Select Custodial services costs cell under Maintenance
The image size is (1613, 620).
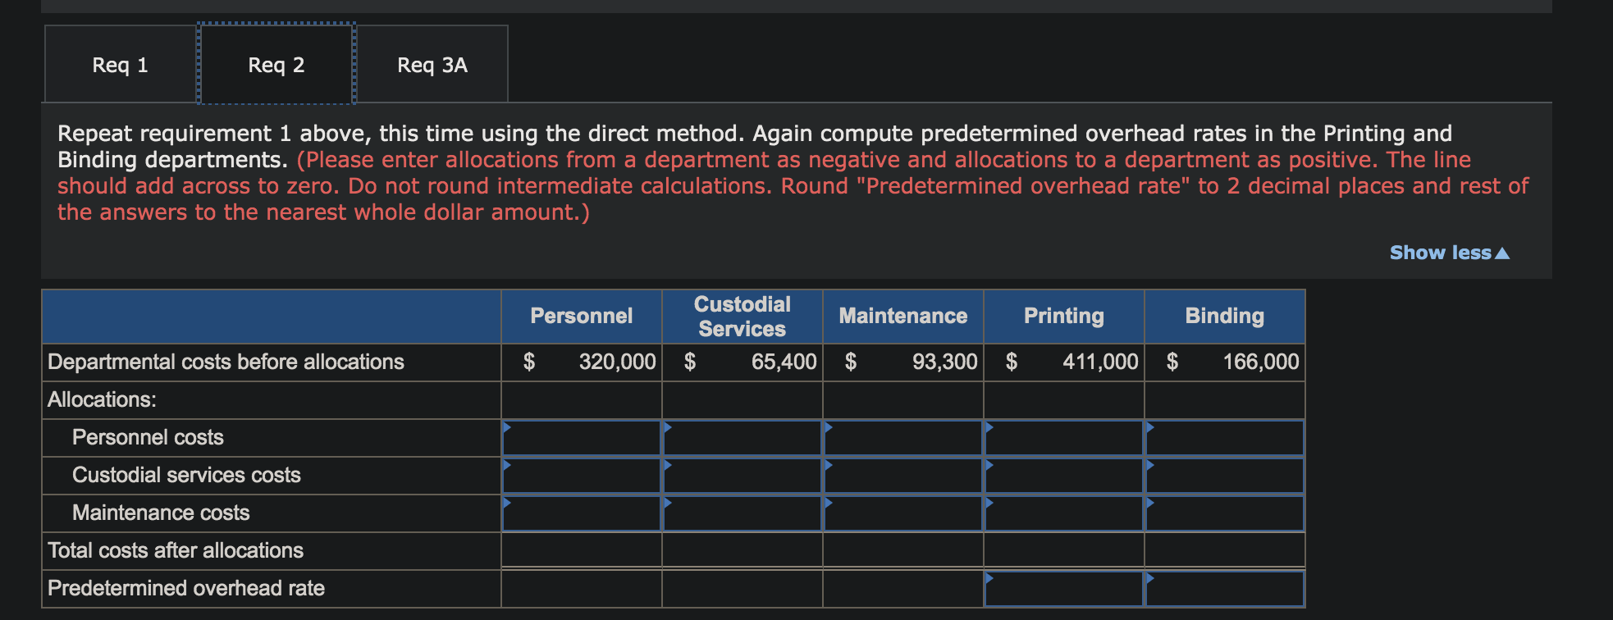click(x=903, y=476)
